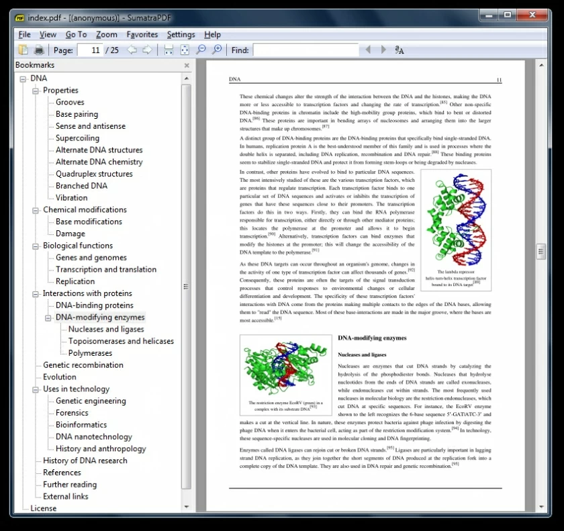Image resolution: width=564 pixels, height=531 pixels.
Task: Toggle case-sensitive search matching
Action: point(399,50)
